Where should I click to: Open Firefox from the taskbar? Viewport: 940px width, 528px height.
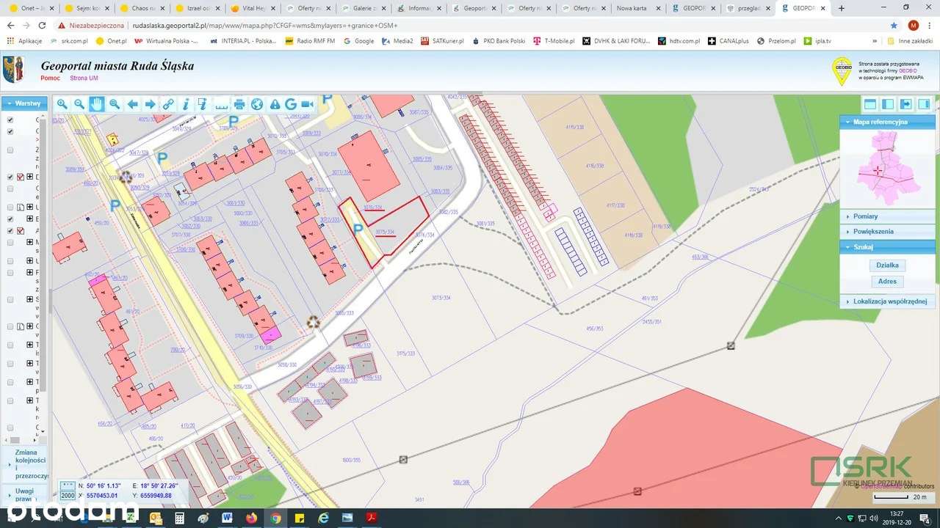pos(251,518)
